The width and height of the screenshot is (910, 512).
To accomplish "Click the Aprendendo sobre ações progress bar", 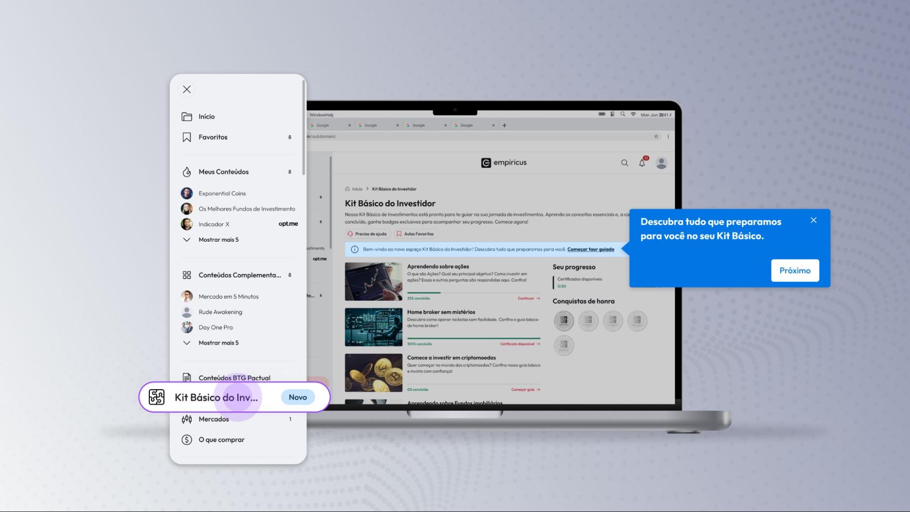I will [x=473, y=293].
